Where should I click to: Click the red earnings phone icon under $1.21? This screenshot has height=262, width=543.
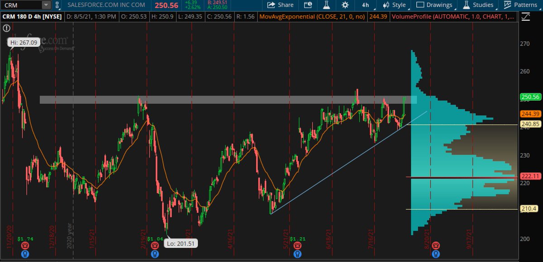click(297, 245)
